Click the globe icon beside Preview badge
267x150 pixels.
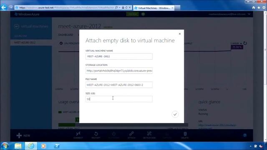143,14
